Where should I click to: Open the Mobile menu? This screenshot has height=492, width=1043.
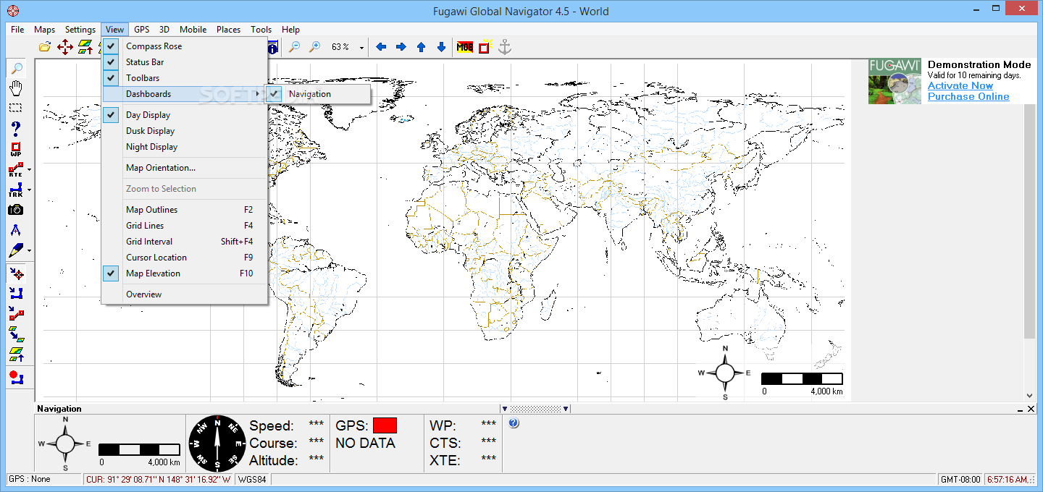193,30
